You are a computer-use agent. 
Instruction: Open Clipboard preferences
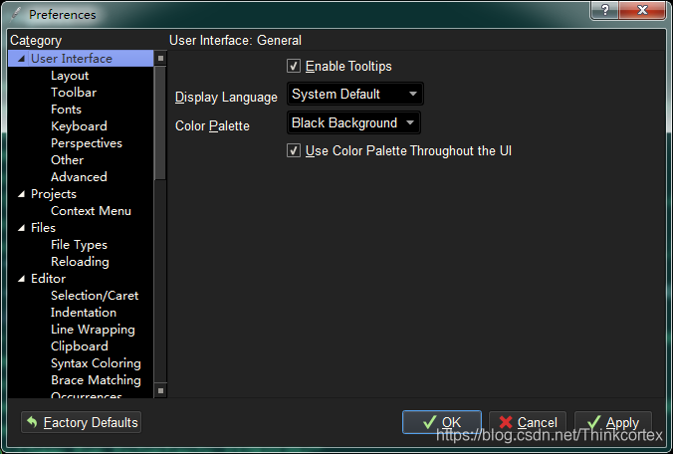(80, 346)
